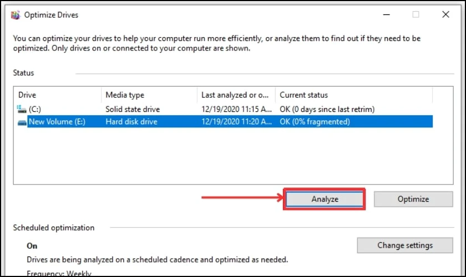Screen dimensions: 466x277
Task: Click the Solid state drive cell
Action: click(133, 109)
